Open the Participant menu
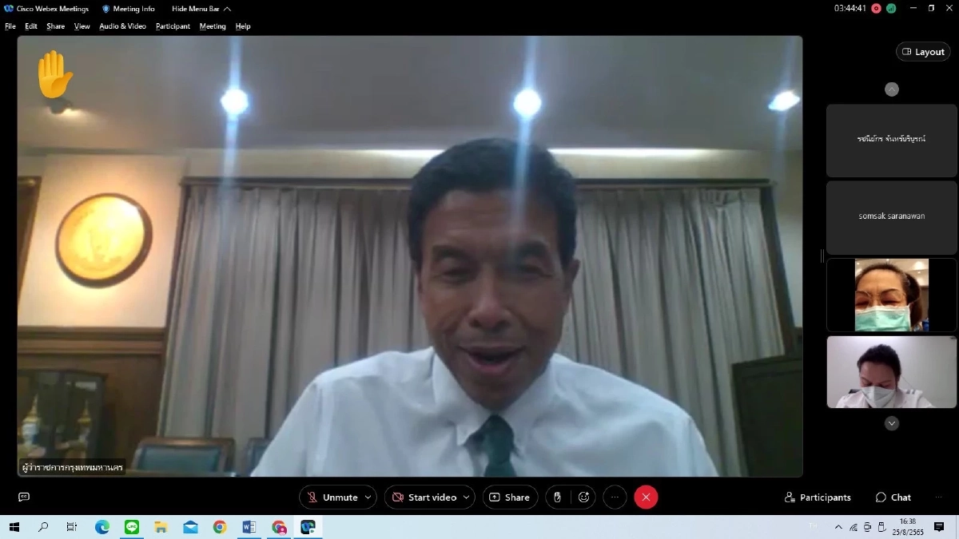The width and height of the screenshot is (959, 539). click(x=173, y=26)
